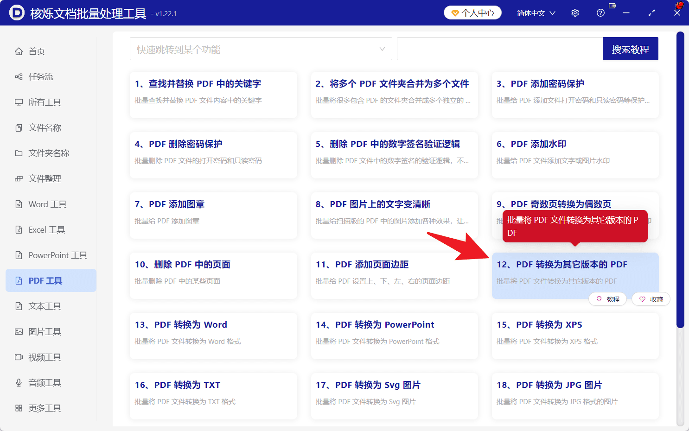Viewport: 689px width, 431px height.
Task: Open help question mark icon
Action: pos(600,13)
